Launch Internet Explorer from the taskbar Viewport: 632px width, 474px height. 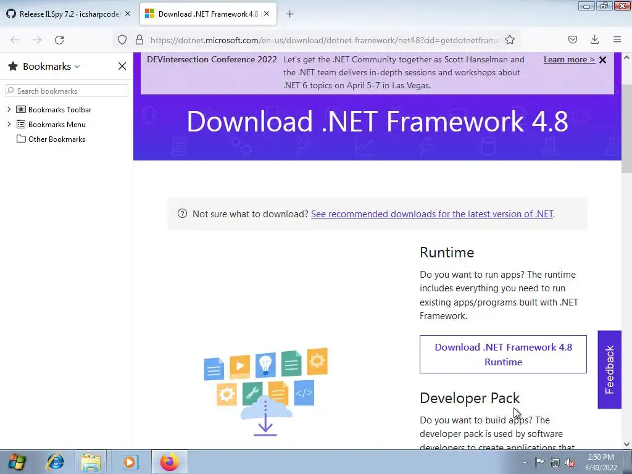pyautogui.click(x=55, y=462)
